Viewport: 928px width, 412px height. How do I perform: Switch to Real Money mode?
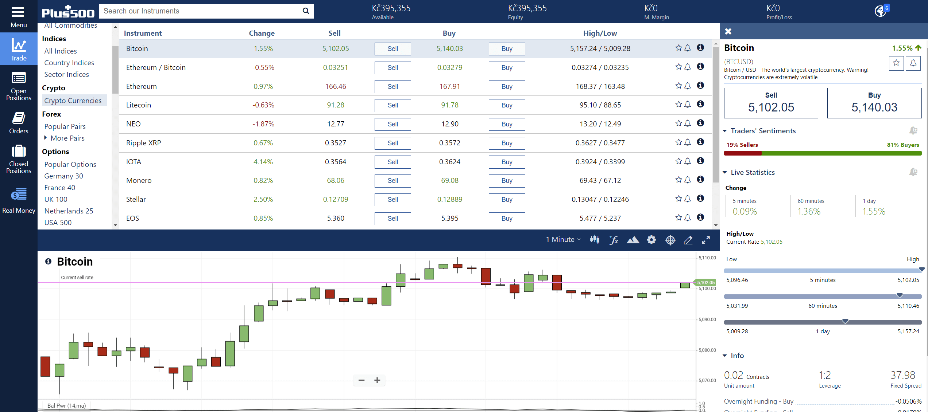(x=19, y=200)
